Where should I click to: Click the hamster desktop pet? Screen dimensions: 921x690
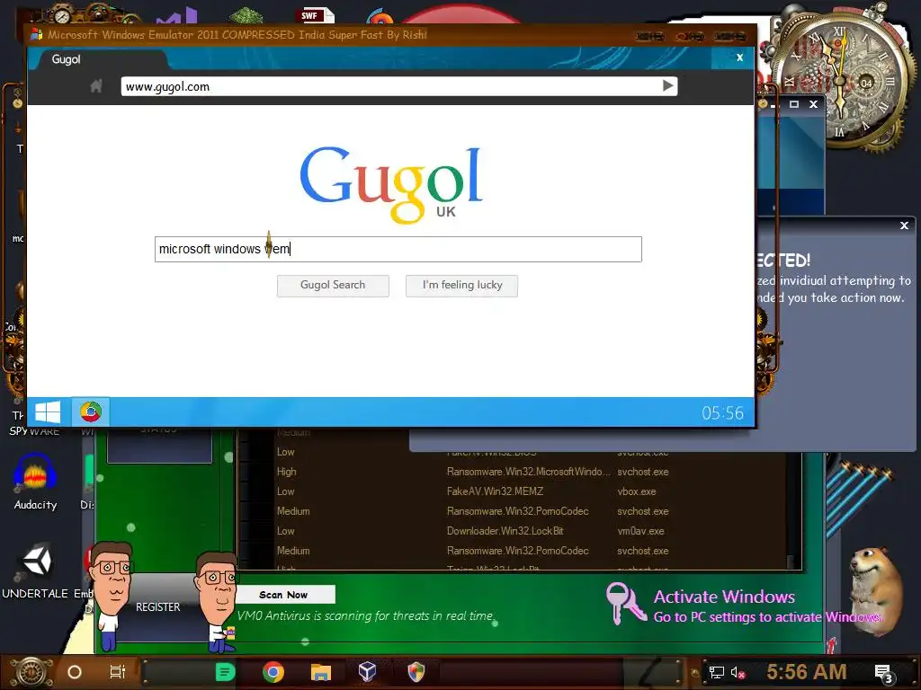875,589
